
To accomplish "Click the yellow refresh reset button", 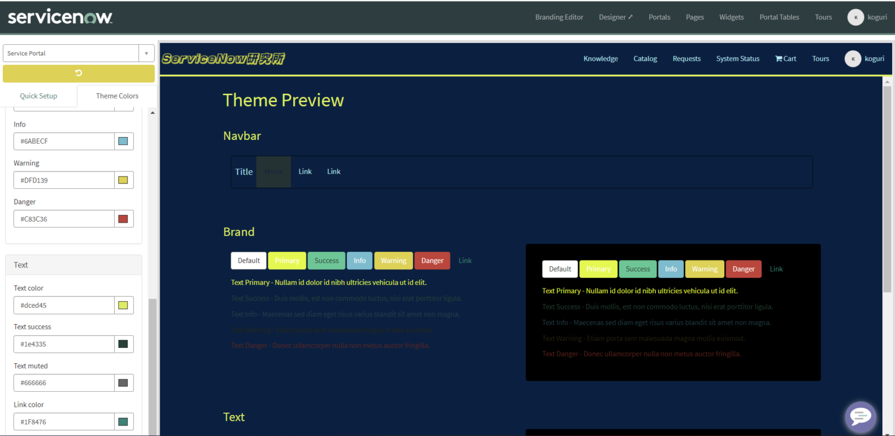I will tap(79, 73).
